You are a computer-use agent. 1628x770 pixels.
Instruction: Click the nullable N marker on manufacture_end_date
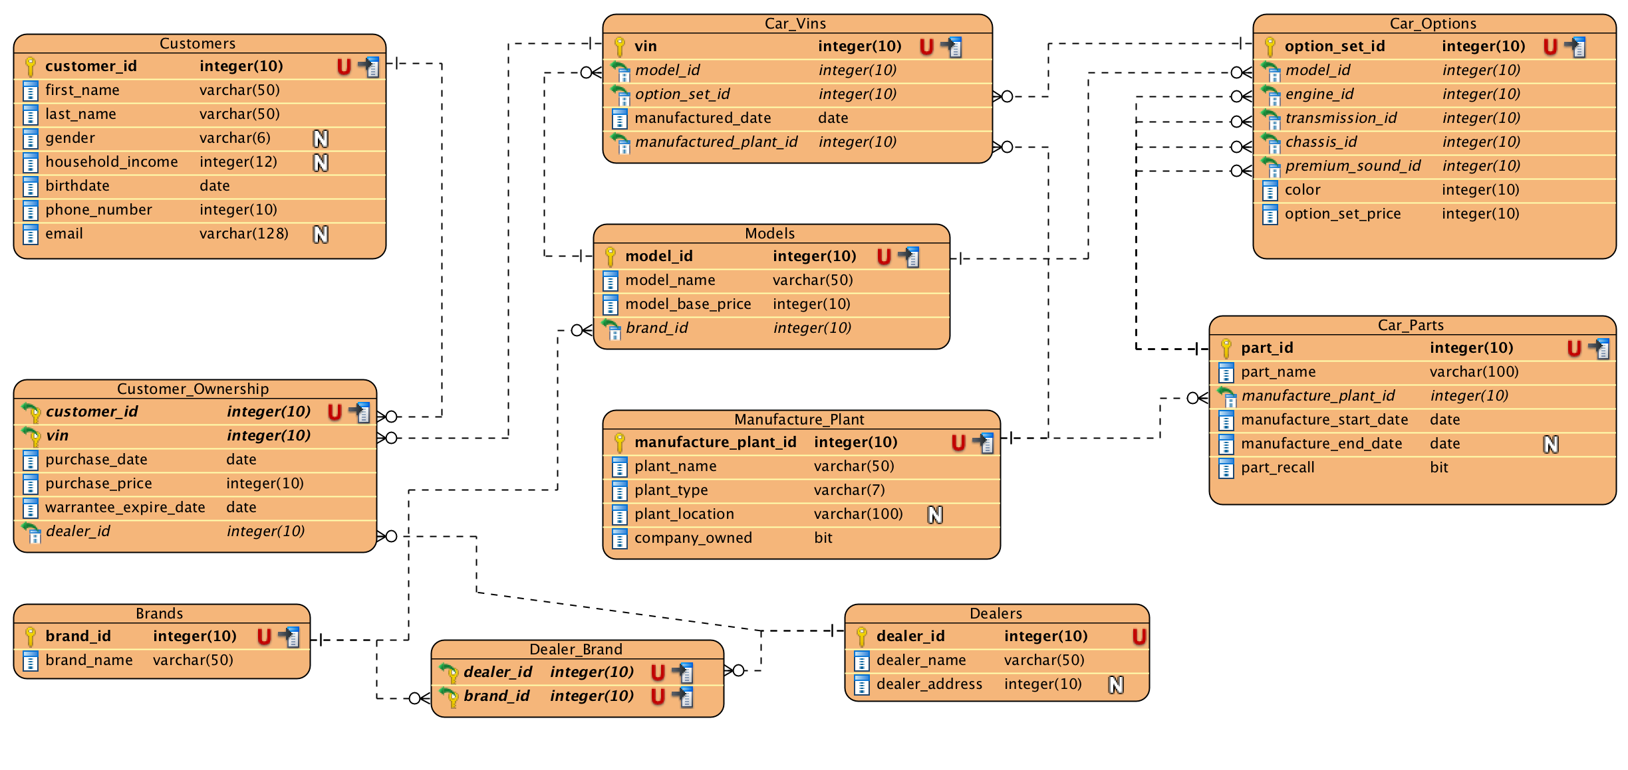[x=1551, y=444]
